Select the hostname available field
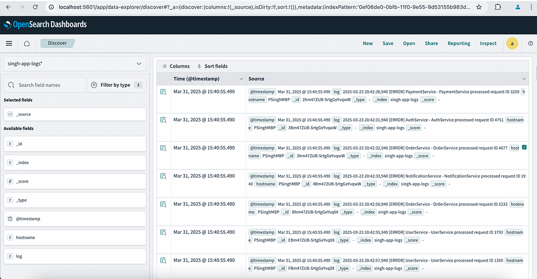 75,238
